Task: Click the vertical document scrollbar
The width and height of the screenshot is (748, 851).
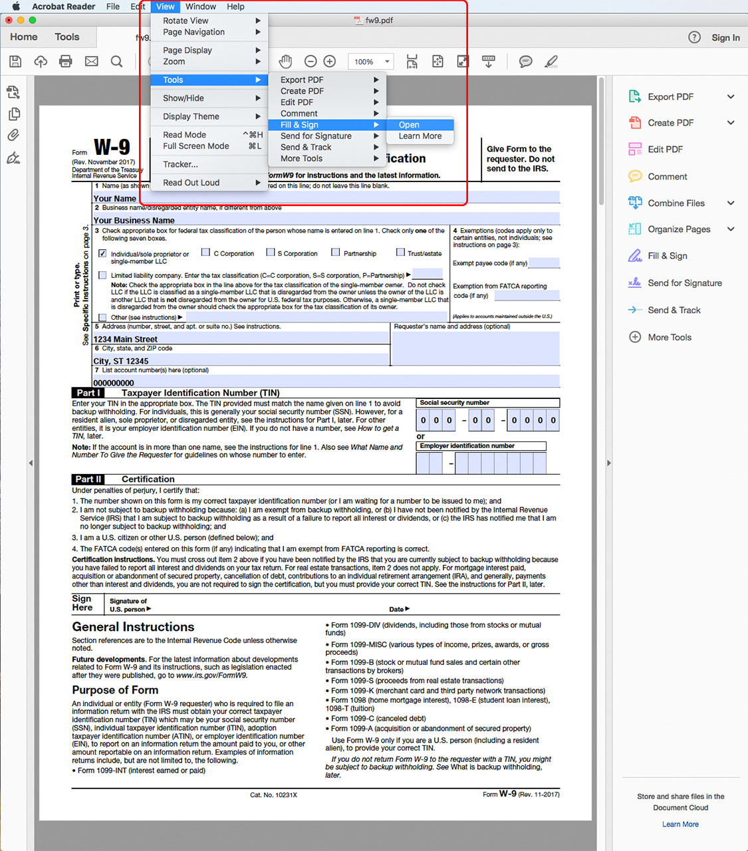Action: pos(601,143)
